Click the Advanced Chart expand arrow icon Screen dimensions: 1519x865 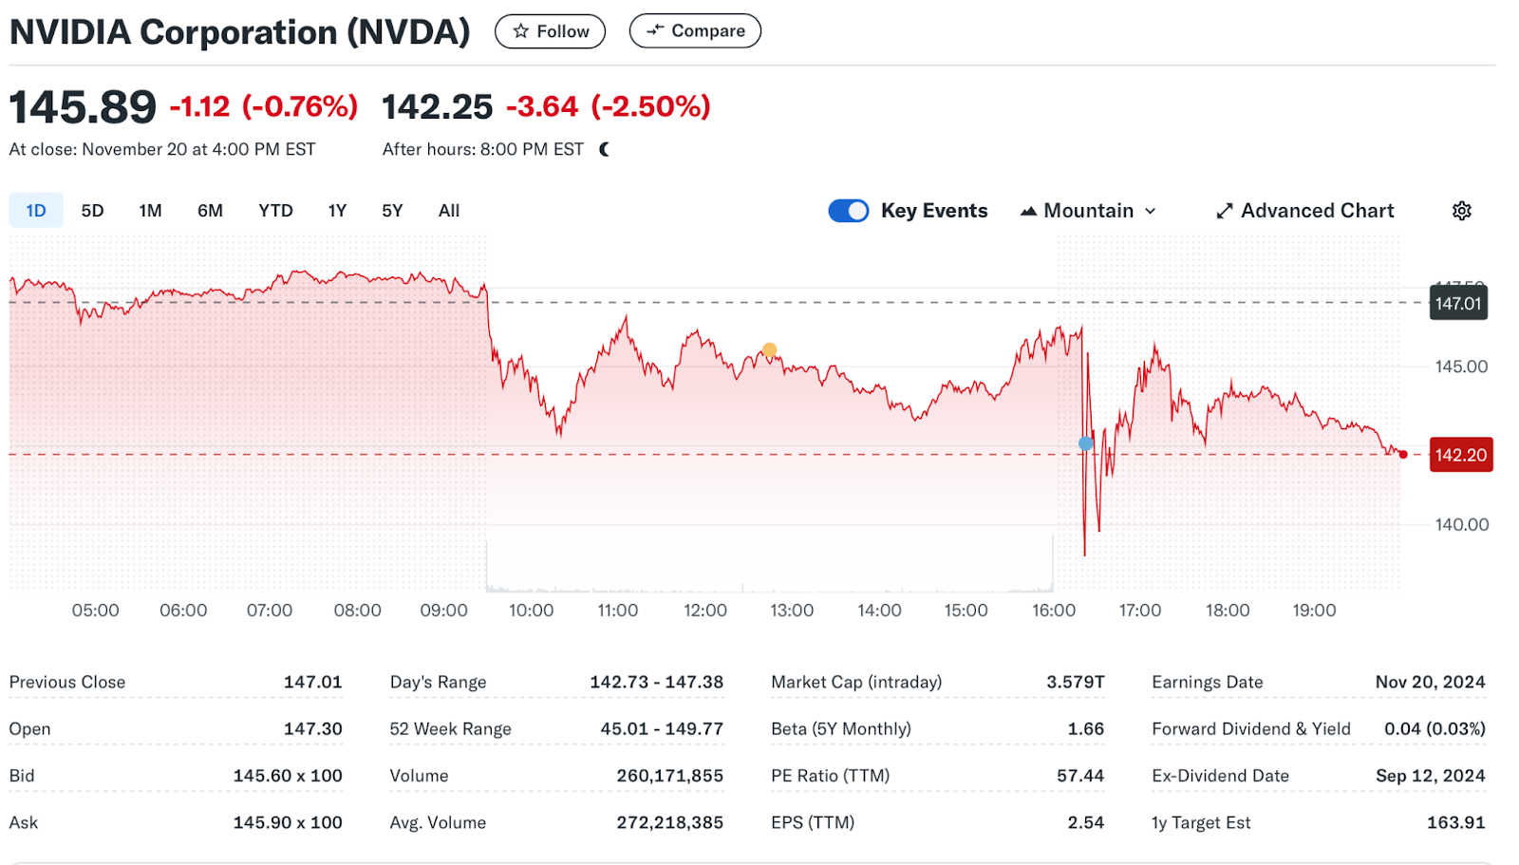[1224, 211]
